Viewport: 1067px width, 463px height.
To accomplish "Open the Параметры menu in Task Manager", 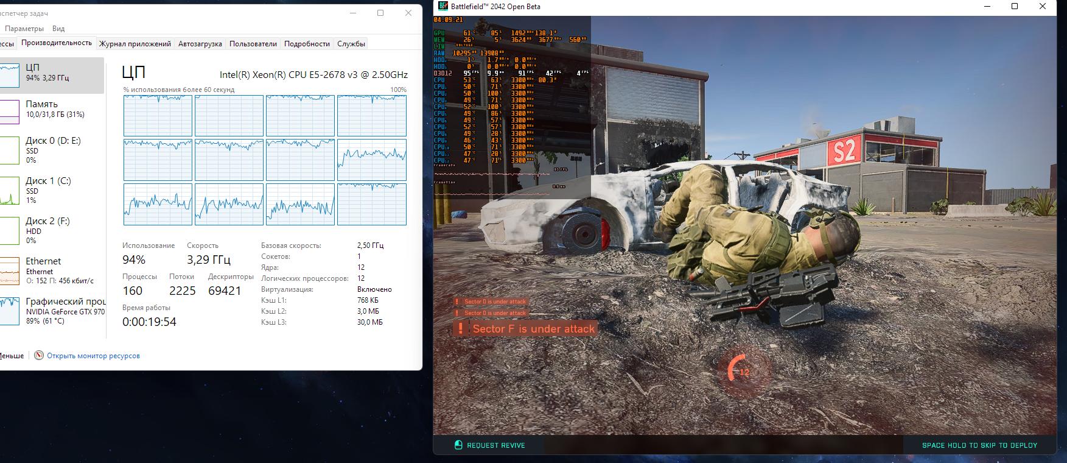I will pyautogui.click(x=24, y=28).
